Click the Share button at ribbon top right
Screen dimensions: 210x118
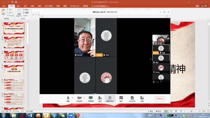pyautogui.click(x=204, y=6)
